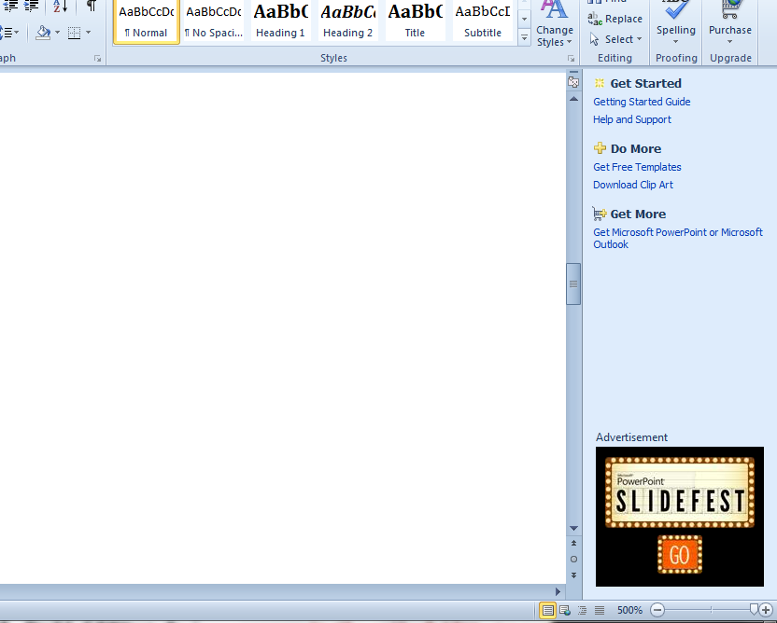The image size is (777, 623).
Task: Click the zoom slider handle
Action: [755, 610]
